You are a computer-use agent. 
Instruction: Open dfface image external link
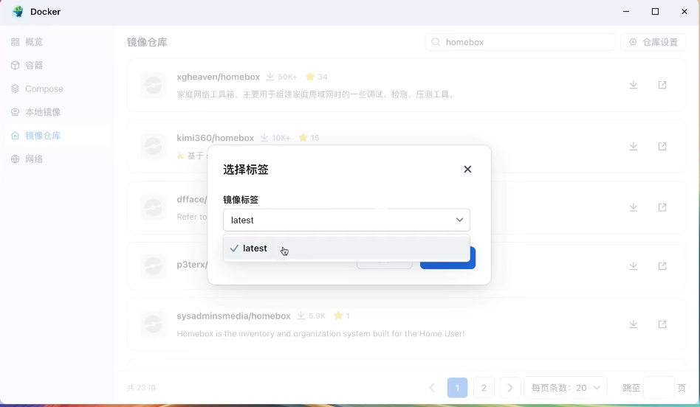tap(662, 207)
